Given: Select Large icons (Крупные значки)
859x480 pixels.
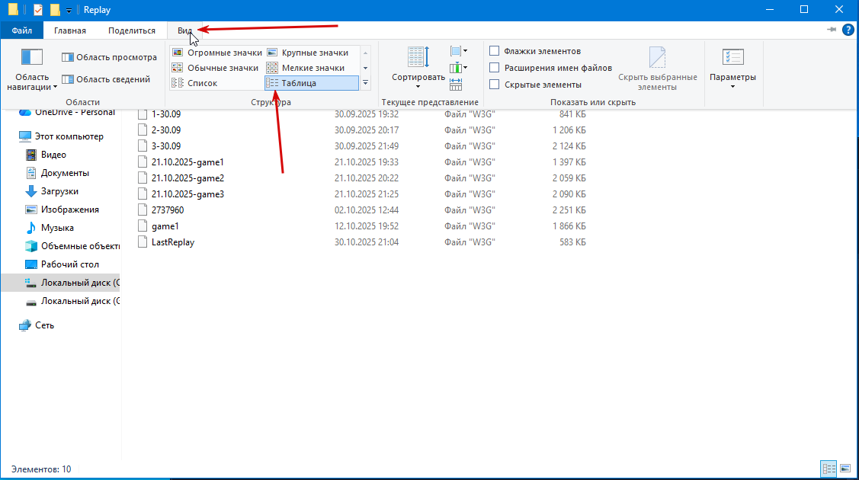Looking at the screenshot, I should (x=311, y=53).
